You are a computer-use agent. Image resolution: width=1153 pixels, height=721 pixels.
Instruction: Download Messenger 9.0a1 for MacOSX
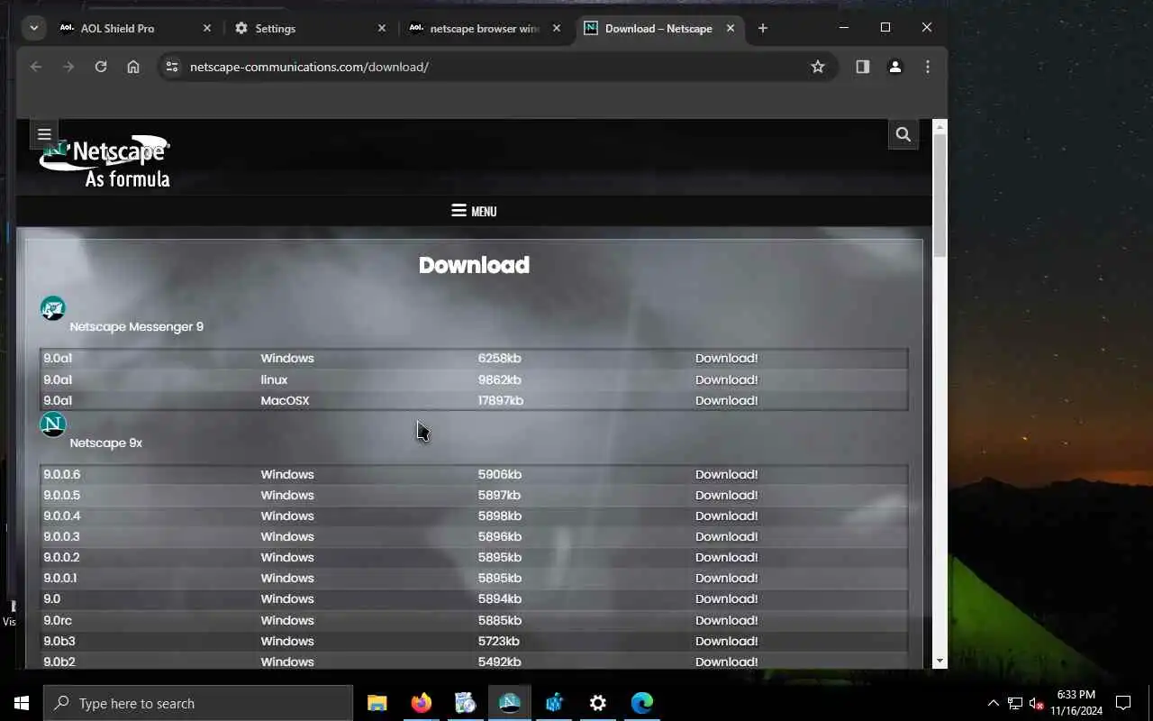pyautogui.click(x=726, y=401)
